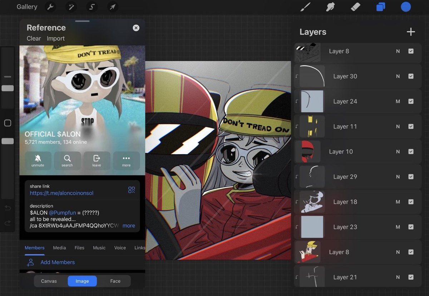The image size is (429, 296).
Task: Select the Layer 10 thumbnail
Action: coord(307,151)
